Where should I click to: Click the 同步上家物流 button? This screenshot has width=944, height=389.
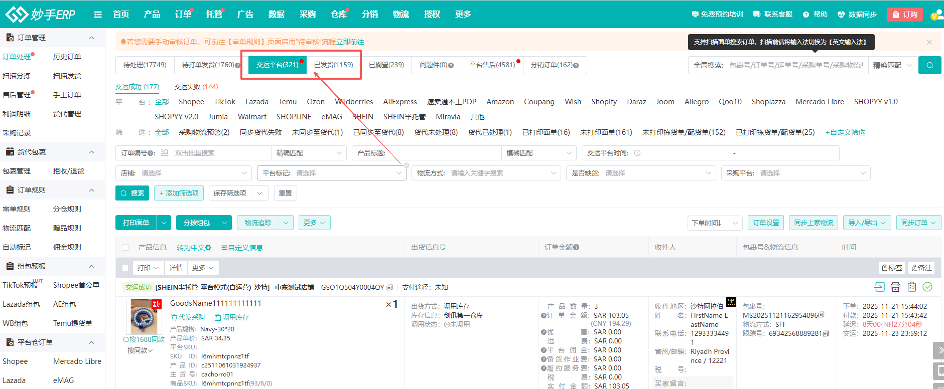point(814,223)
